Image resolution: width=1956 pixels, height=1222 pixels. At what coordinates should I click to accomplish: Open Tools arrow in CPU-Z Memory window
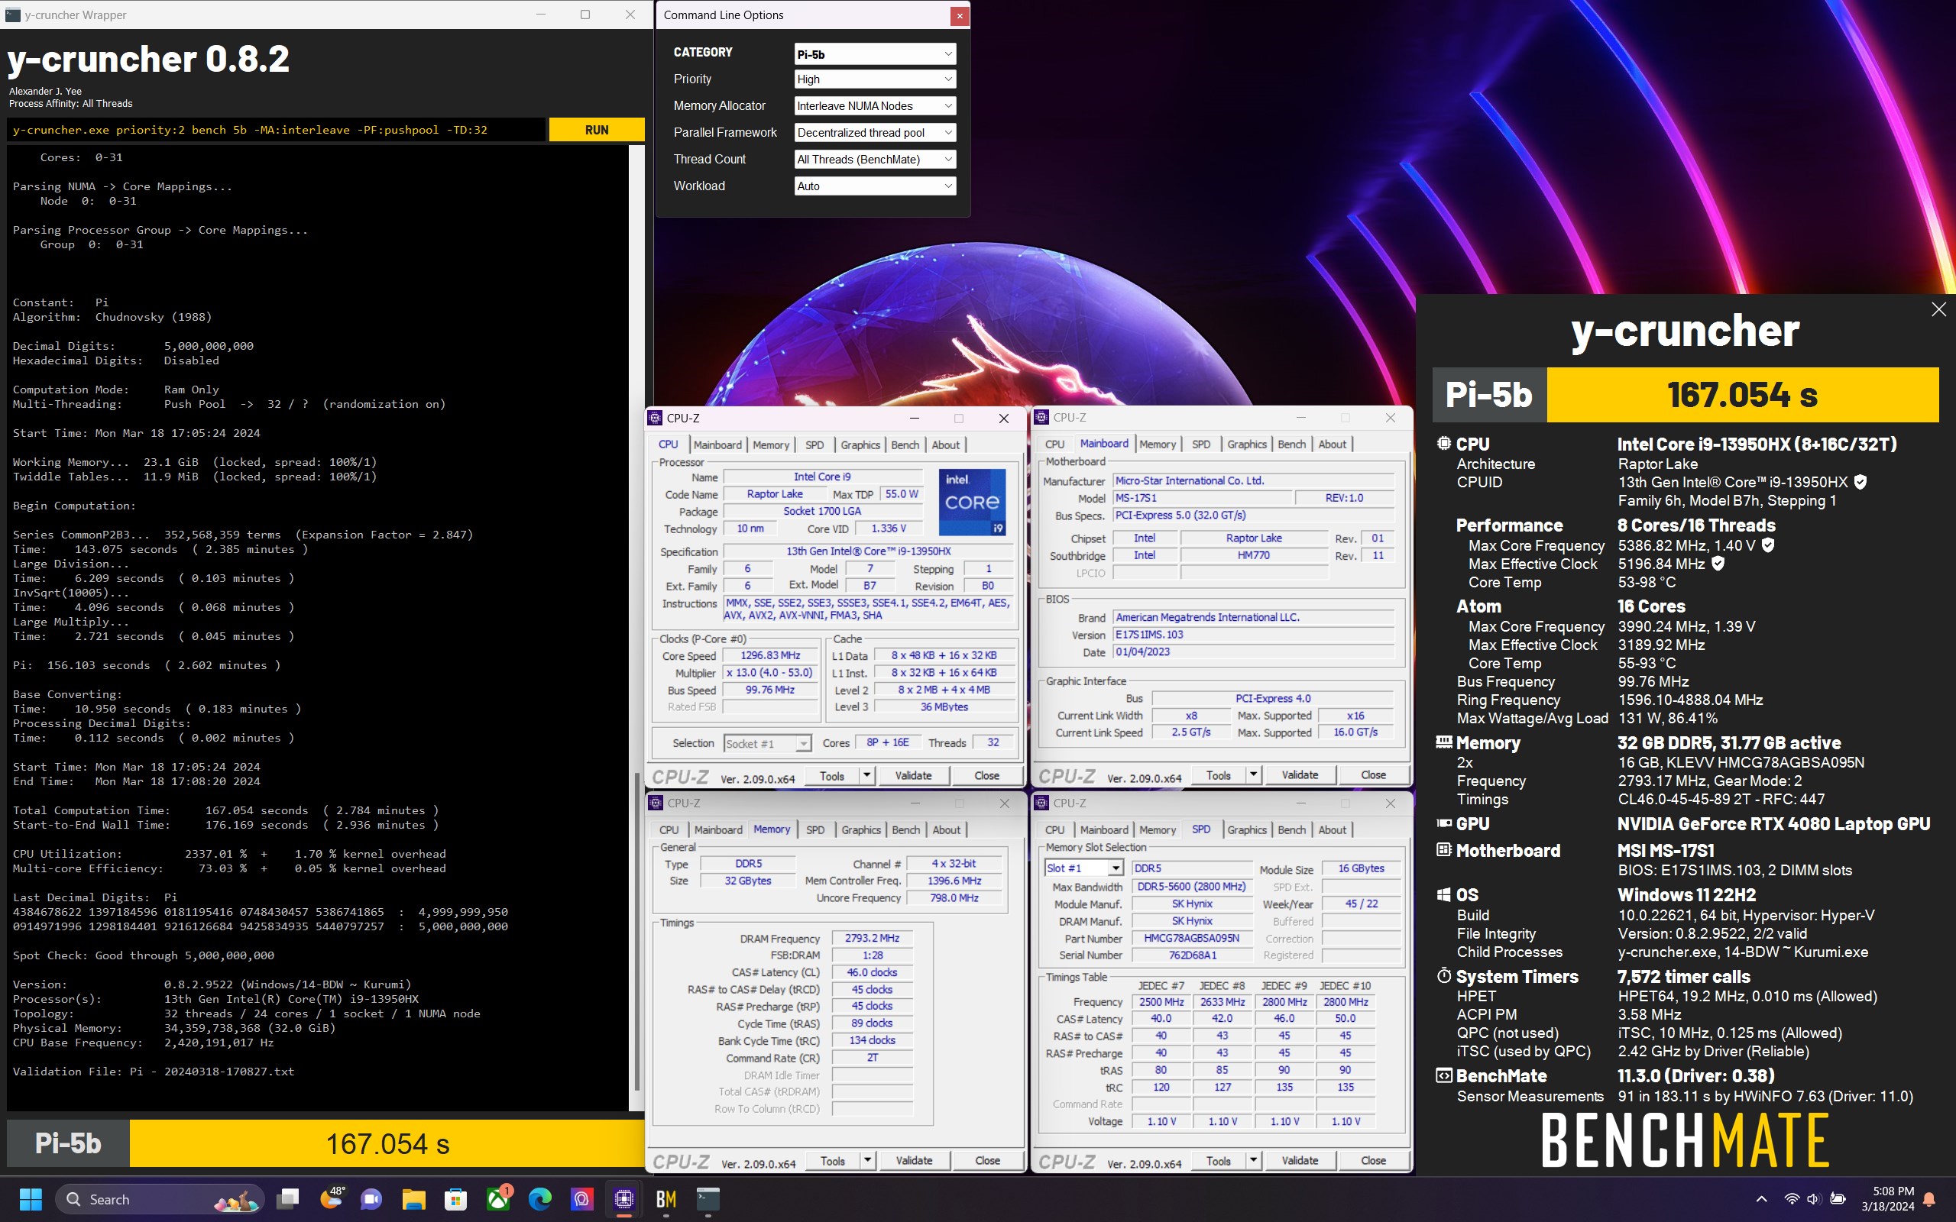click(867, 1161)
